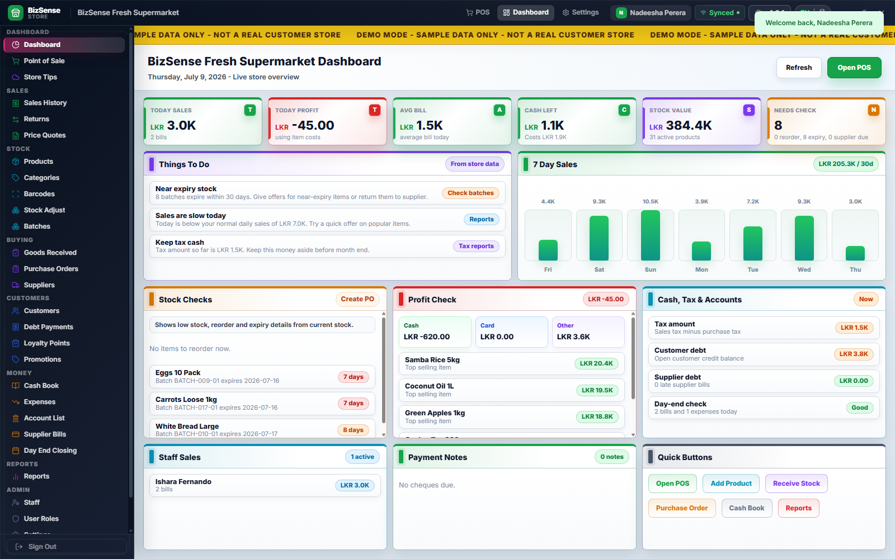The height and width of the screenshot is (559, 895).
Task: Click the Samba Rice 5kg top selling row
Action: pyautogui.click(x=511, y=363)
